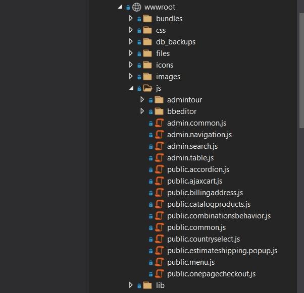This screenshot has width=304, height=293.
Task: Click the files folder icon
Action: pyautogui.click(x=147, y=53)
